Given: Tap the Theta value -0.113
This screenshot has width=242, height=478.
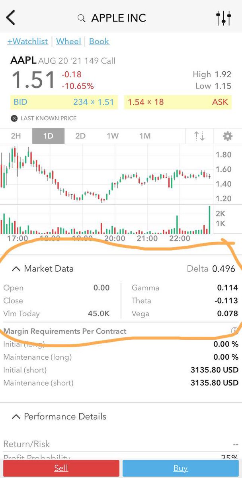Looking at the screenshot, I should point(226,301).
